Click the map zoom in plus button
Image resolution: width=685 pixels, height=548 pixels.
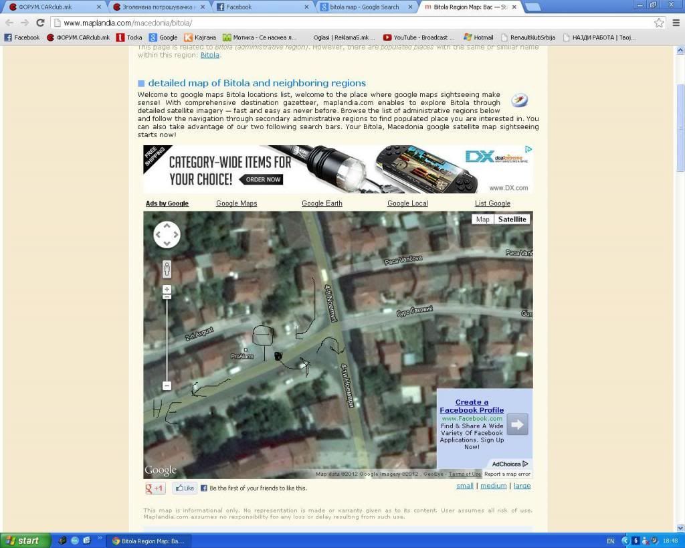point(167,289)
